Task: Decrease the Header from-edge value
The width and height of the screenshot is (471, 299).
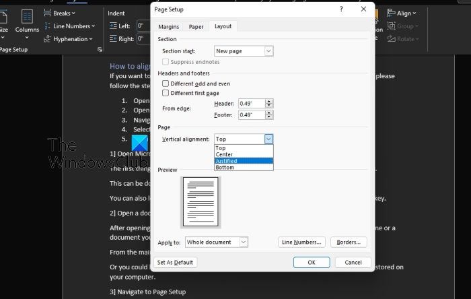Action: [x=269, y=106]
